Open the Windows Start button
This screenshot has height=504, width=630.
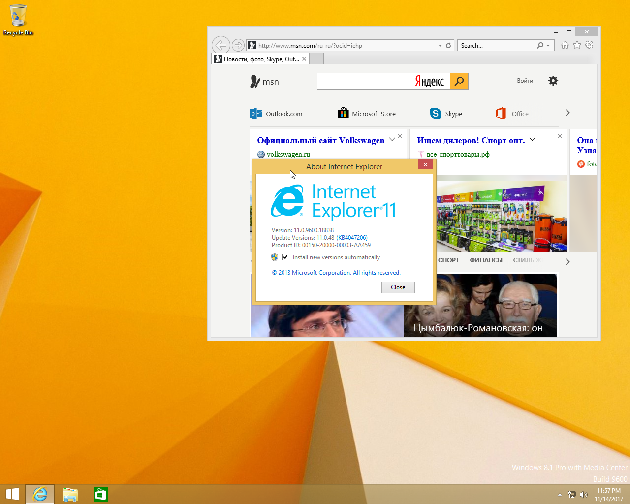click(12, 494)
